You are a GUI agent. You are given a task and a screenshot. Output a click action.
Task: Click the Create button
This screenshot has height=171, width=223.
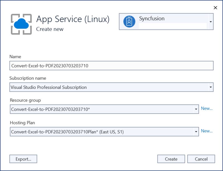click(x=171, y=159)
